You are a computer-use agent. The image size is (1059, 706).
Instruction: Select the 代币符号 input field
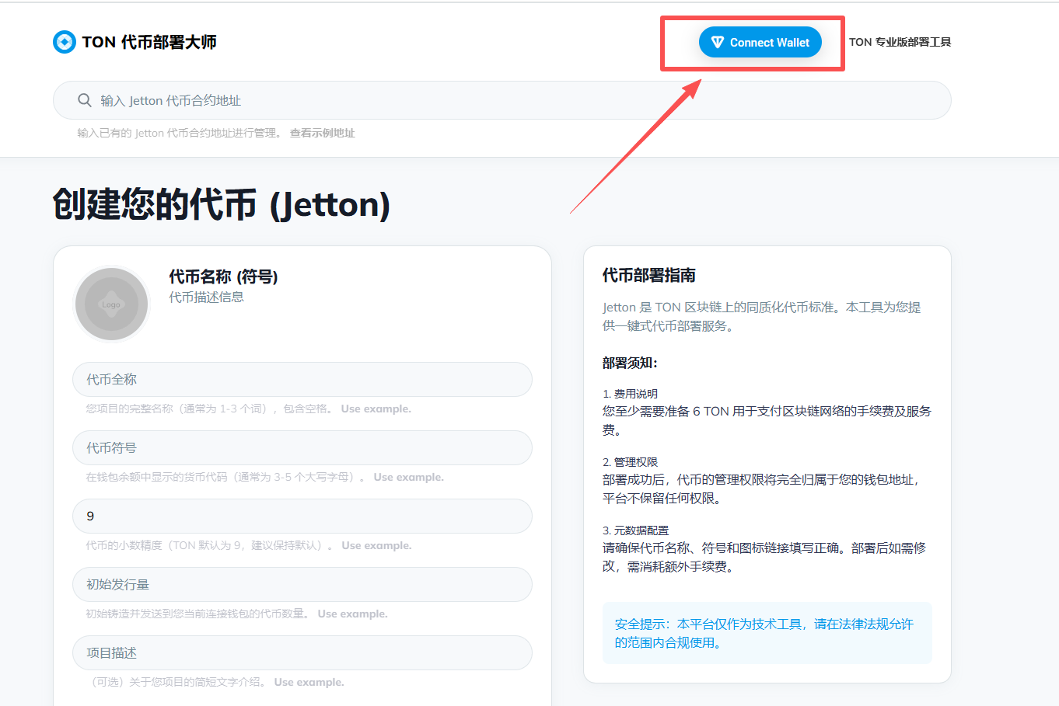click(302, 448)
